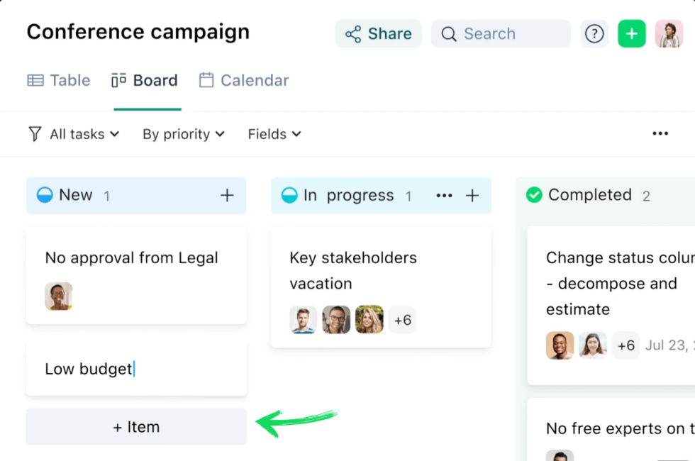Click the Share icon button

[x=378, y=33]
